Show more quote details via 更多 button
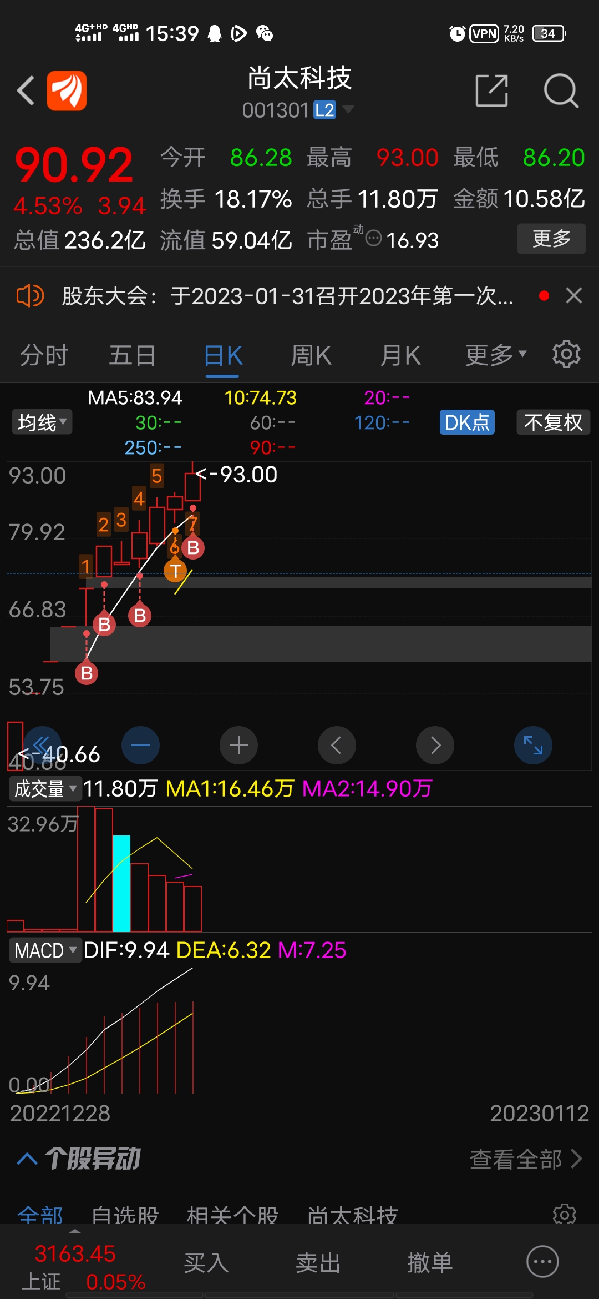 tap(551, 239)
